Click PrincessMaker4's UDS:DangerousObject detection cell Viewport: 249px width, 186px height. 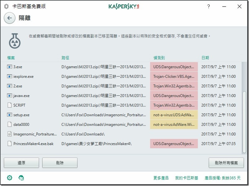coord(174,144)
